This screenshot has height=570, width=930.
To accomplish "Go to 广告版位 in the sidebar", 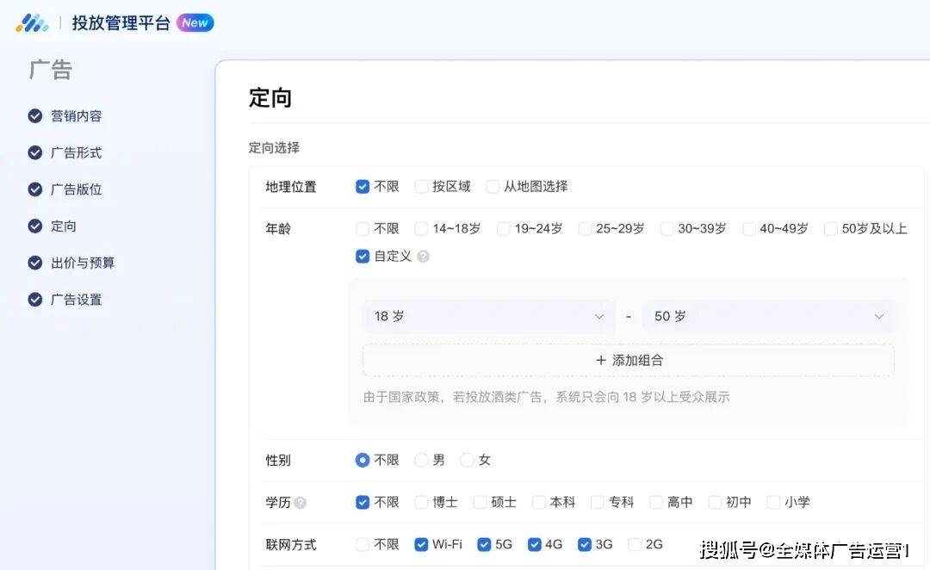I will pos(76,189).
